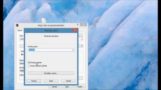Screen dimensions: 161x90
Task: Check "Dosya isimlerini şifrele" option
Action: click(x=29, y=66)
